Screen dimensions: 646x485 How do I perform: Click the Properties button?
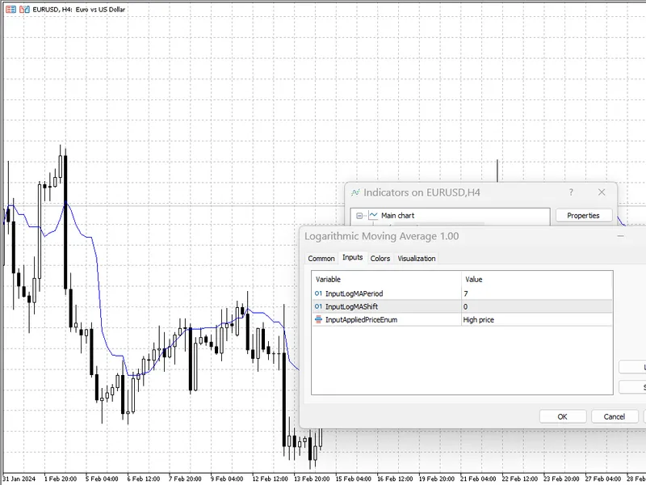pos(583,216)
